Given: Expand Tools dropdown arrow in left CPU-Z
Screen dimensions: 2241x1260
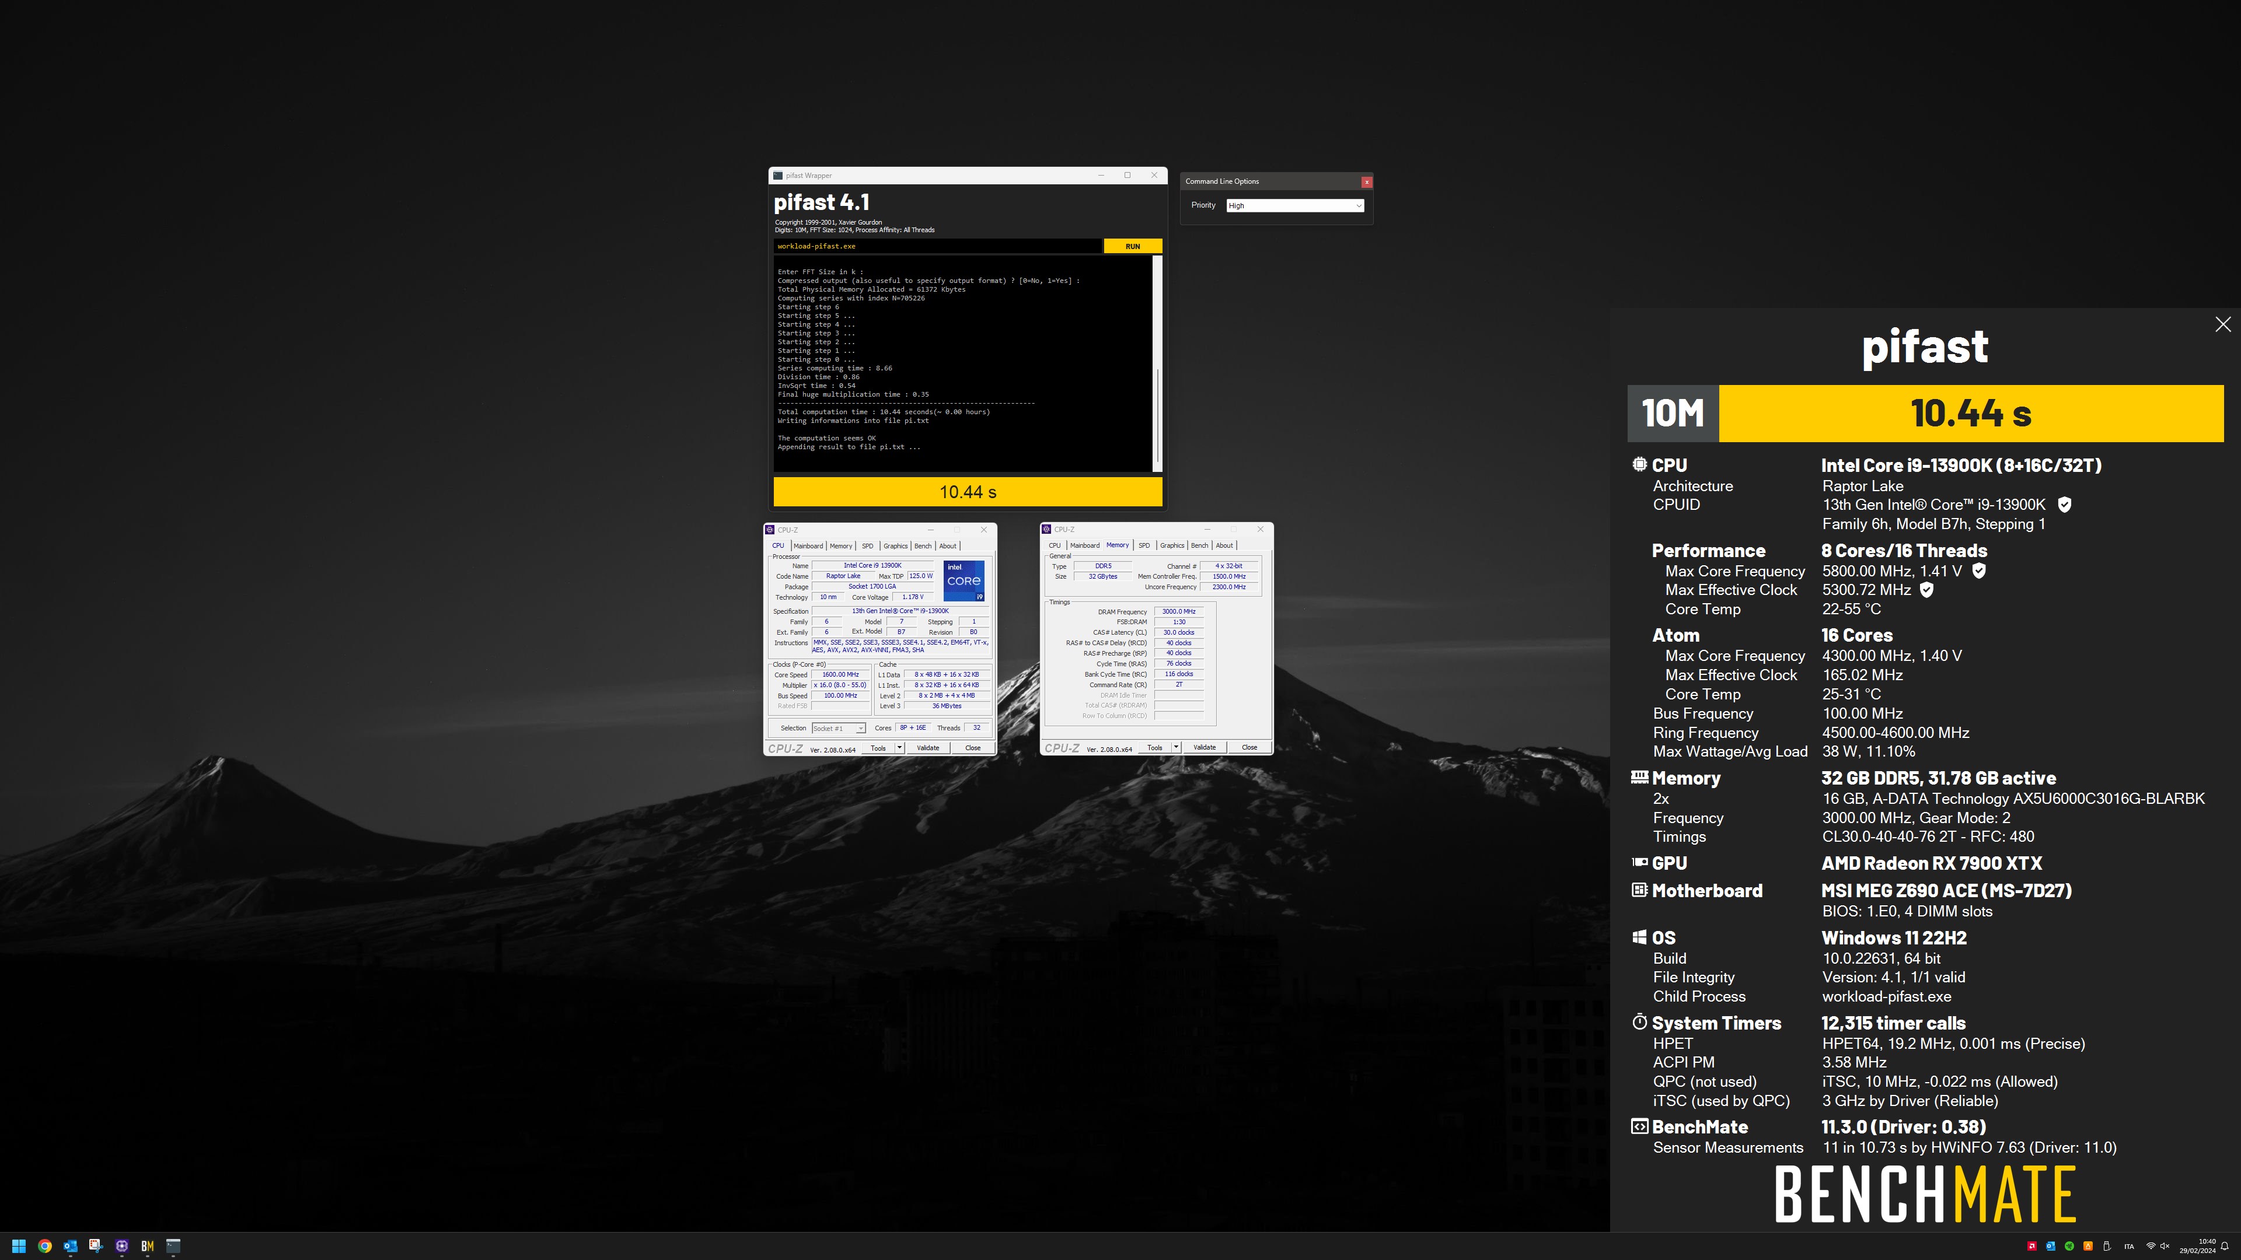Looking at the screenshot, I should coord(899,748).
